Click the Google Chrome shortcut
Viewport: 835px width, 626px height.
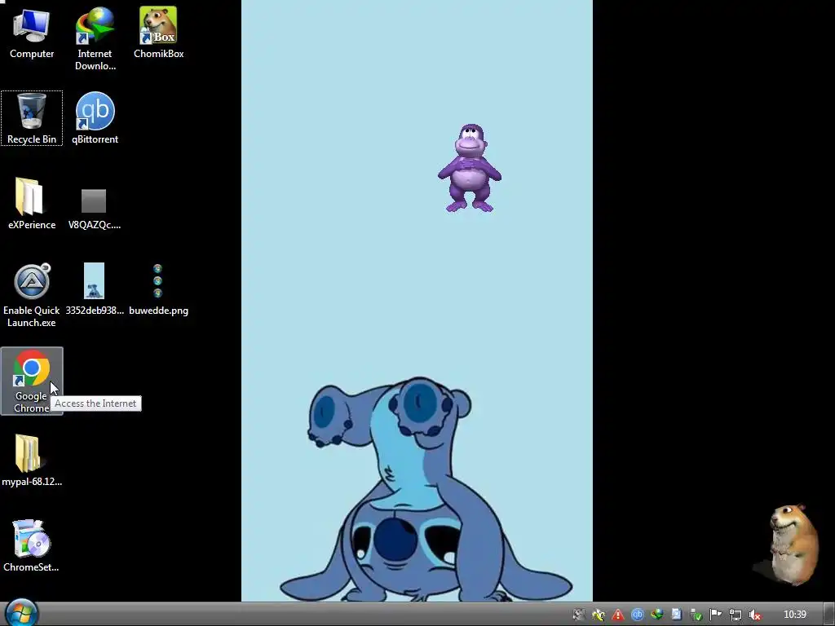[32, 381]
